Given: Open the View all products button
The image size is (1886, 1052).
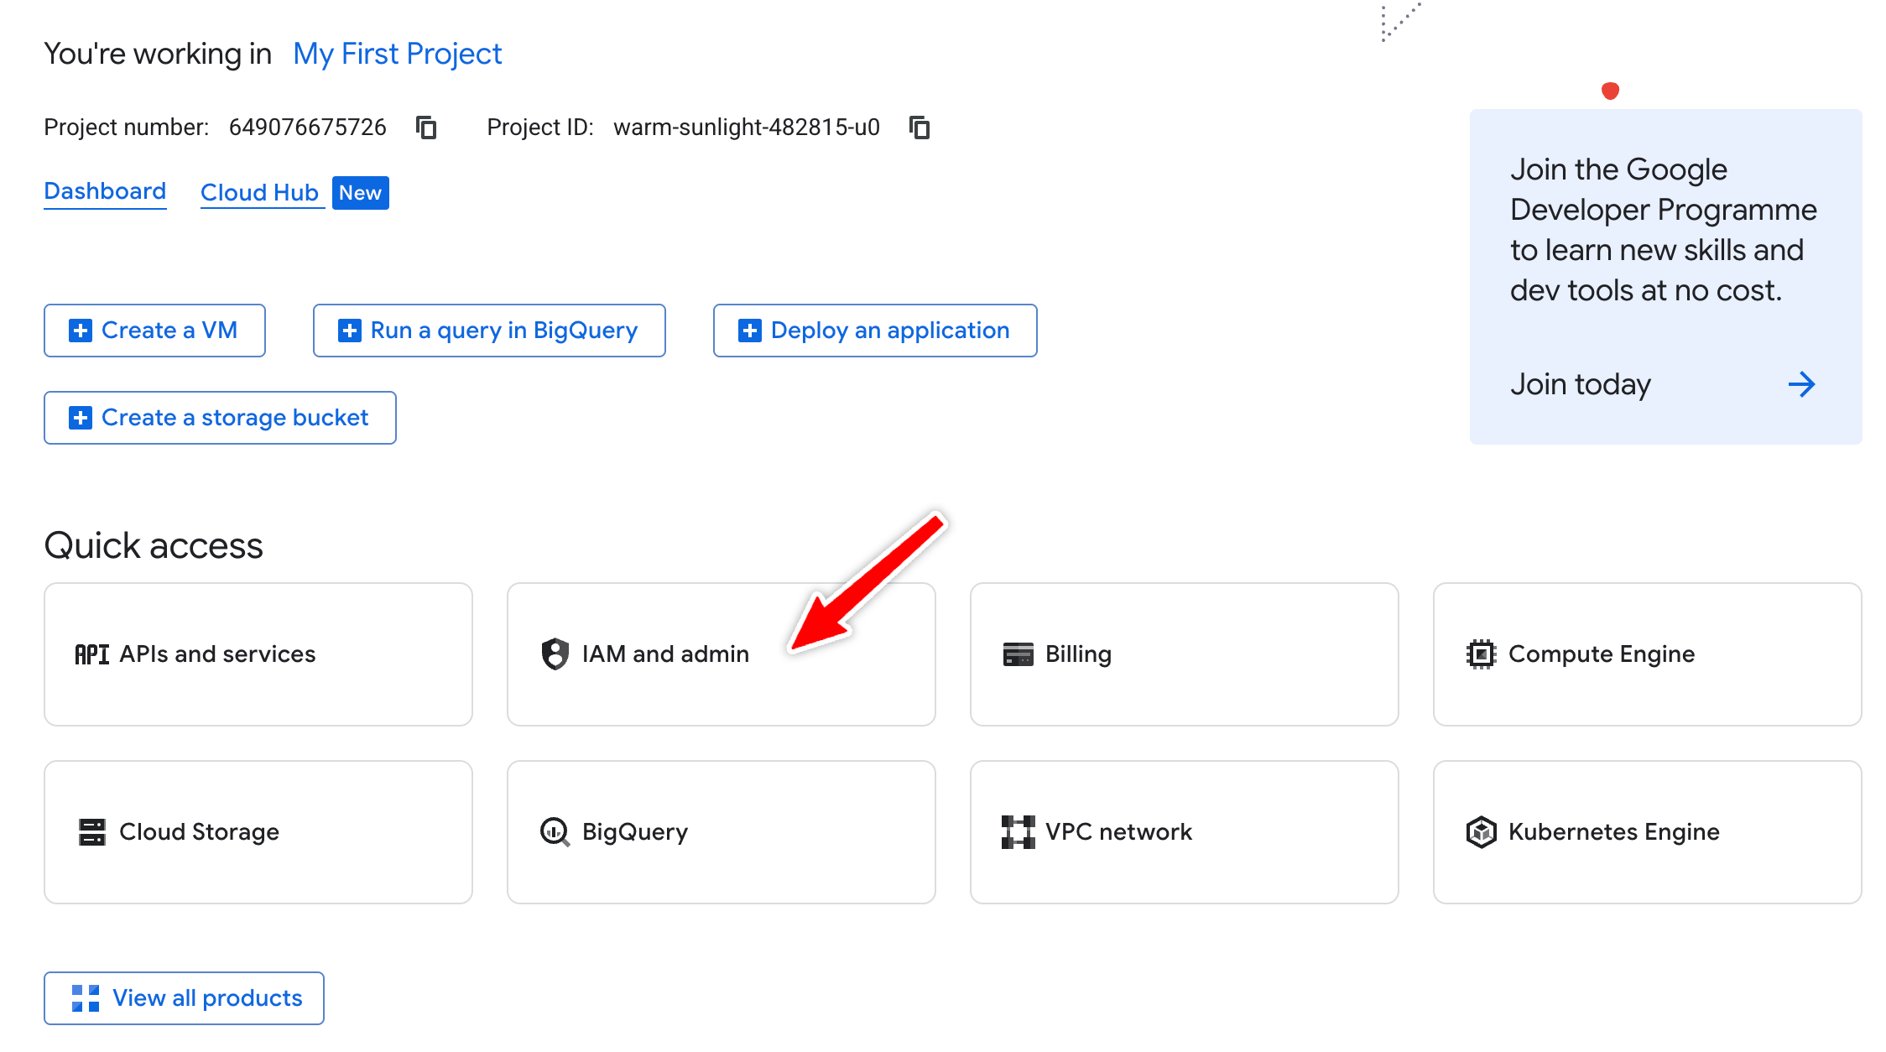Looking at the screenshot, I should 184,997.
